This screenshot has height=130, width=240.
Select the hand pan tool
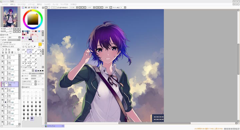click(32, 47)
